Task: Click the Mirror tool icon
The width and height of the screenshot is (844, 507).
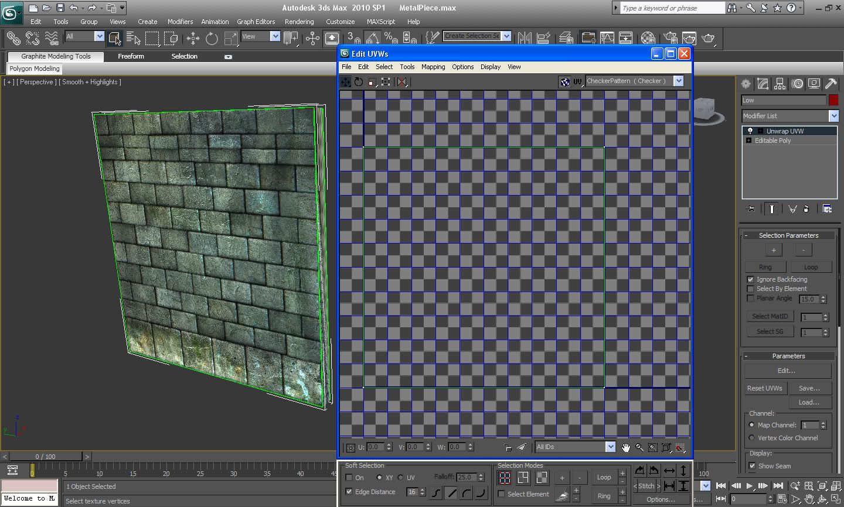Action: (x=525, y=38)
